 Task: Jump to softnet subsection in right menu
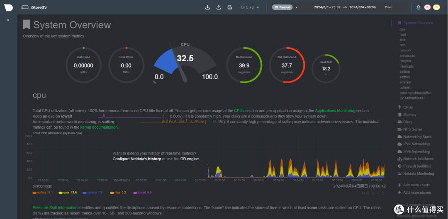405,77
